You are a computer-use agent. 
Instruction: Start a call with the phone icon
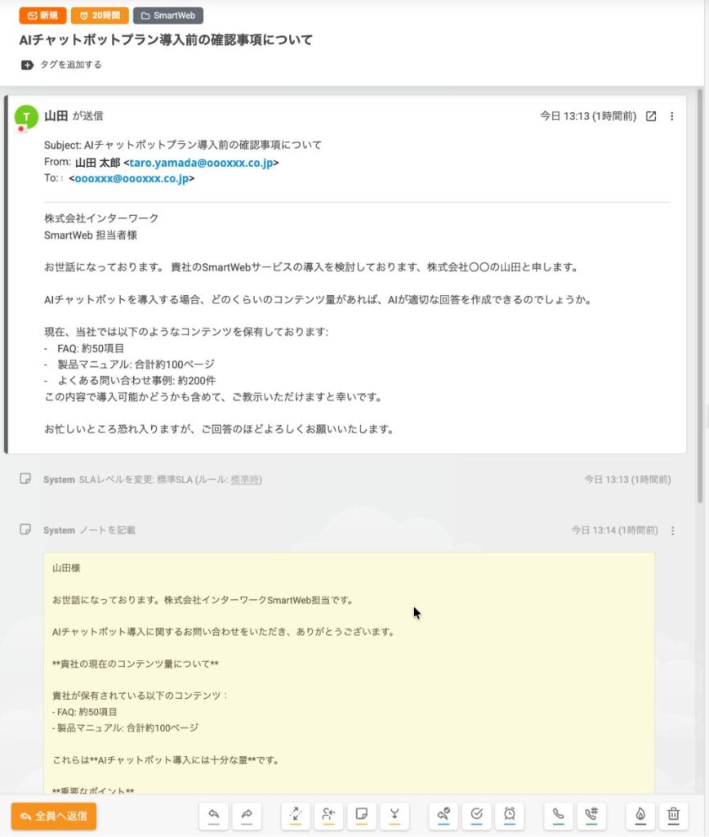tap(557, 815)
